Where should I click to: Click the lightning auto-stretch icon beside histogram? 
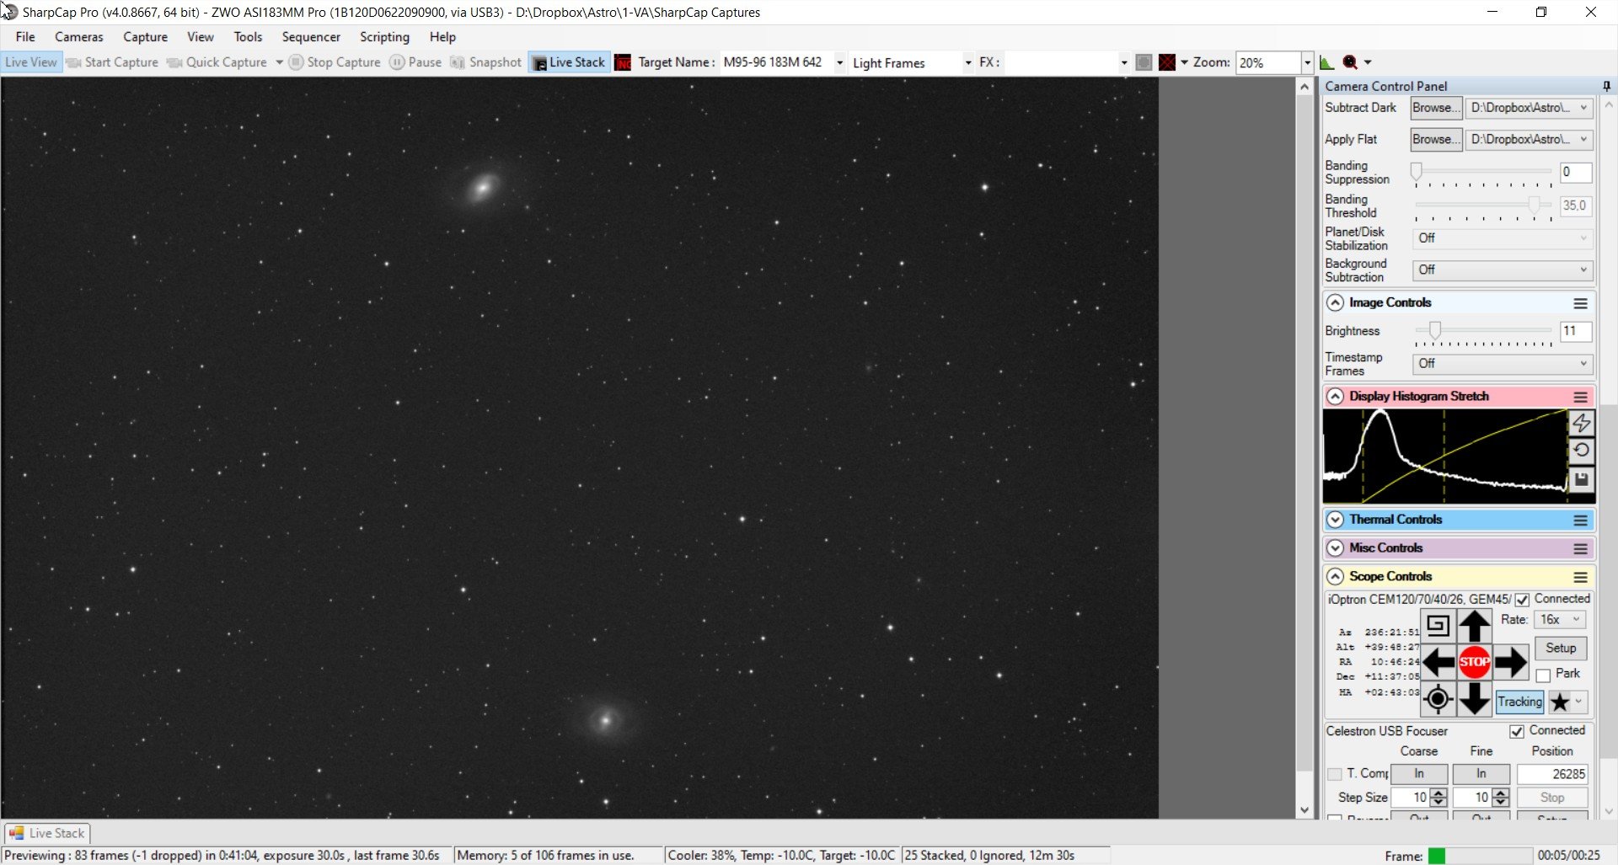pyautogui.click(x=1582, y=423)
